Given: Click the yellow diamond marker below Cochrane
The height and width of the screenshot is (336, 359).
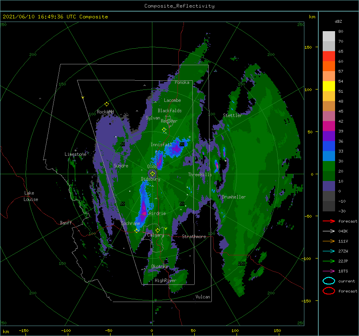Looking at the screenshot, I should (x=137, y=231).
